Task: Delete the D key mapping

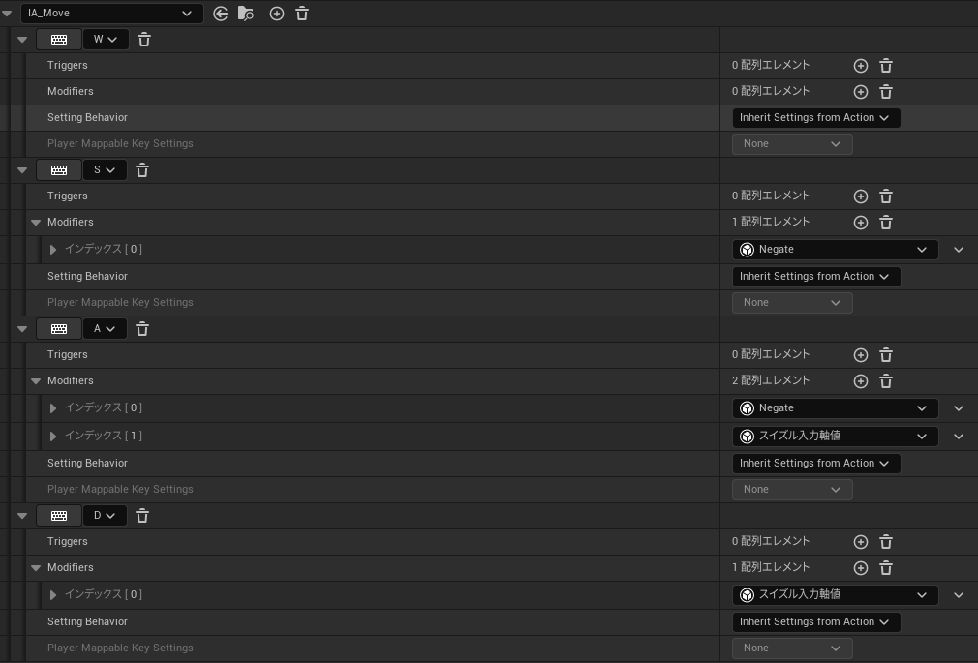Action: coord(142,515)
